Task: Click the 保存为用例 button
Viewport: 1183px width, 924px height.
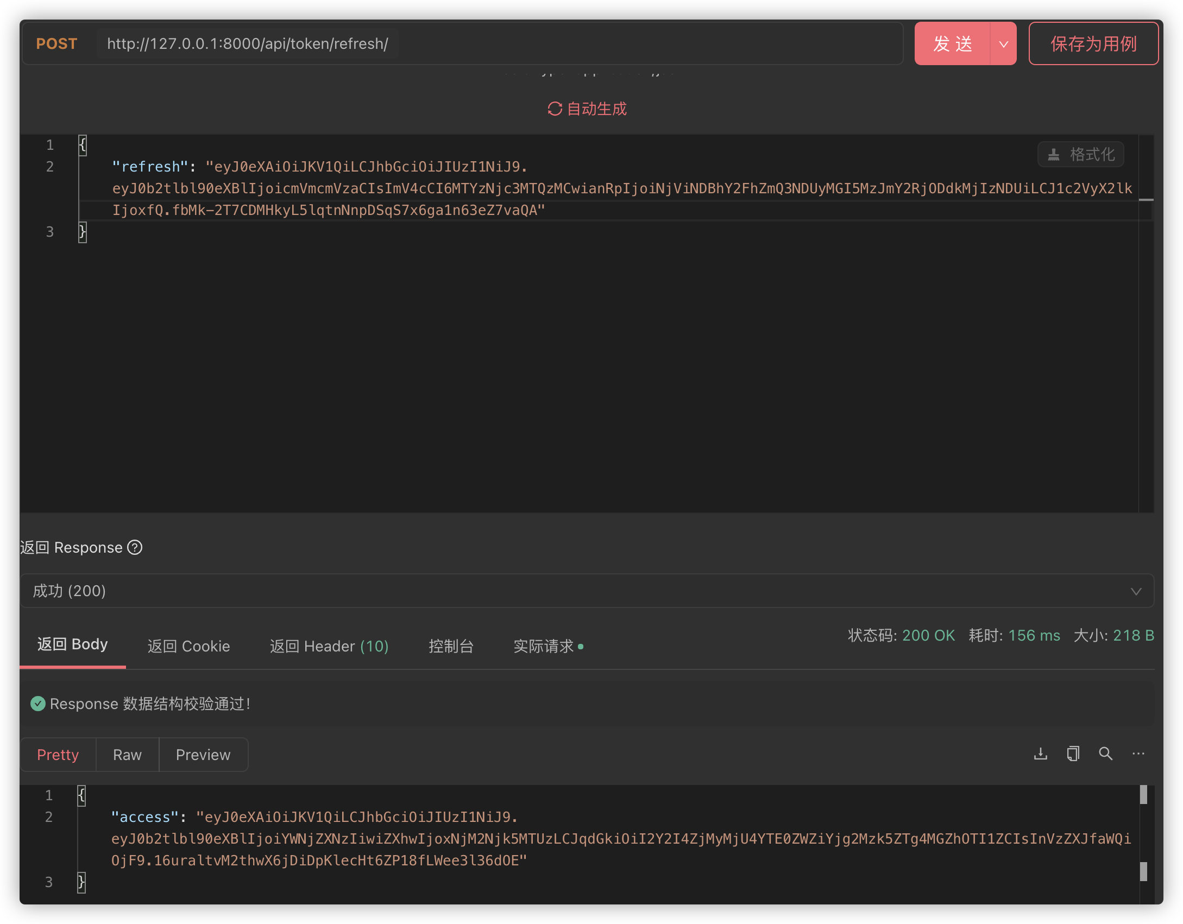Action: coord(1093,44)
